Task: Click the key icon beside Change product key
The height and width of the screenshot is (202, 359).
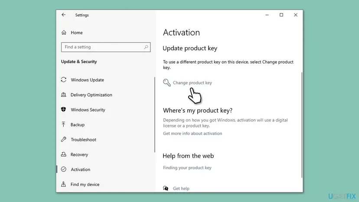Action: (x=167, y=82)
